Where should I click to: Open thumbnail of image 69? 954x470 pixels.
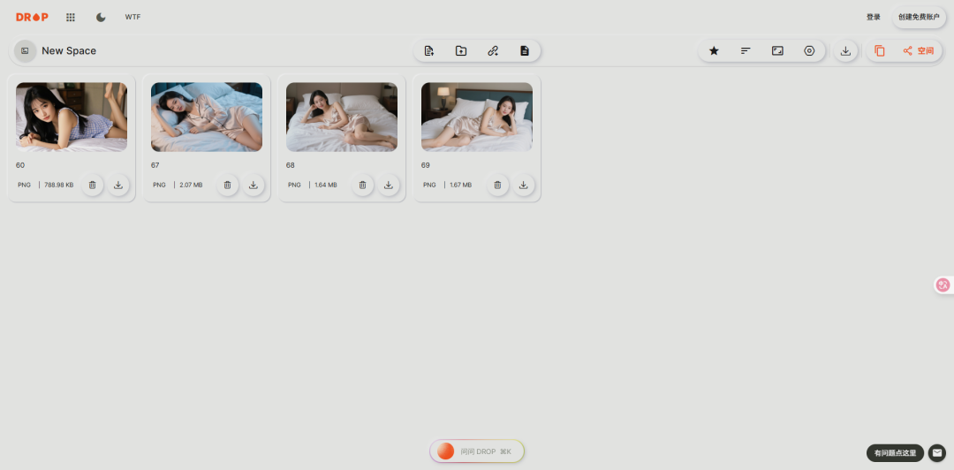point(477,117)
